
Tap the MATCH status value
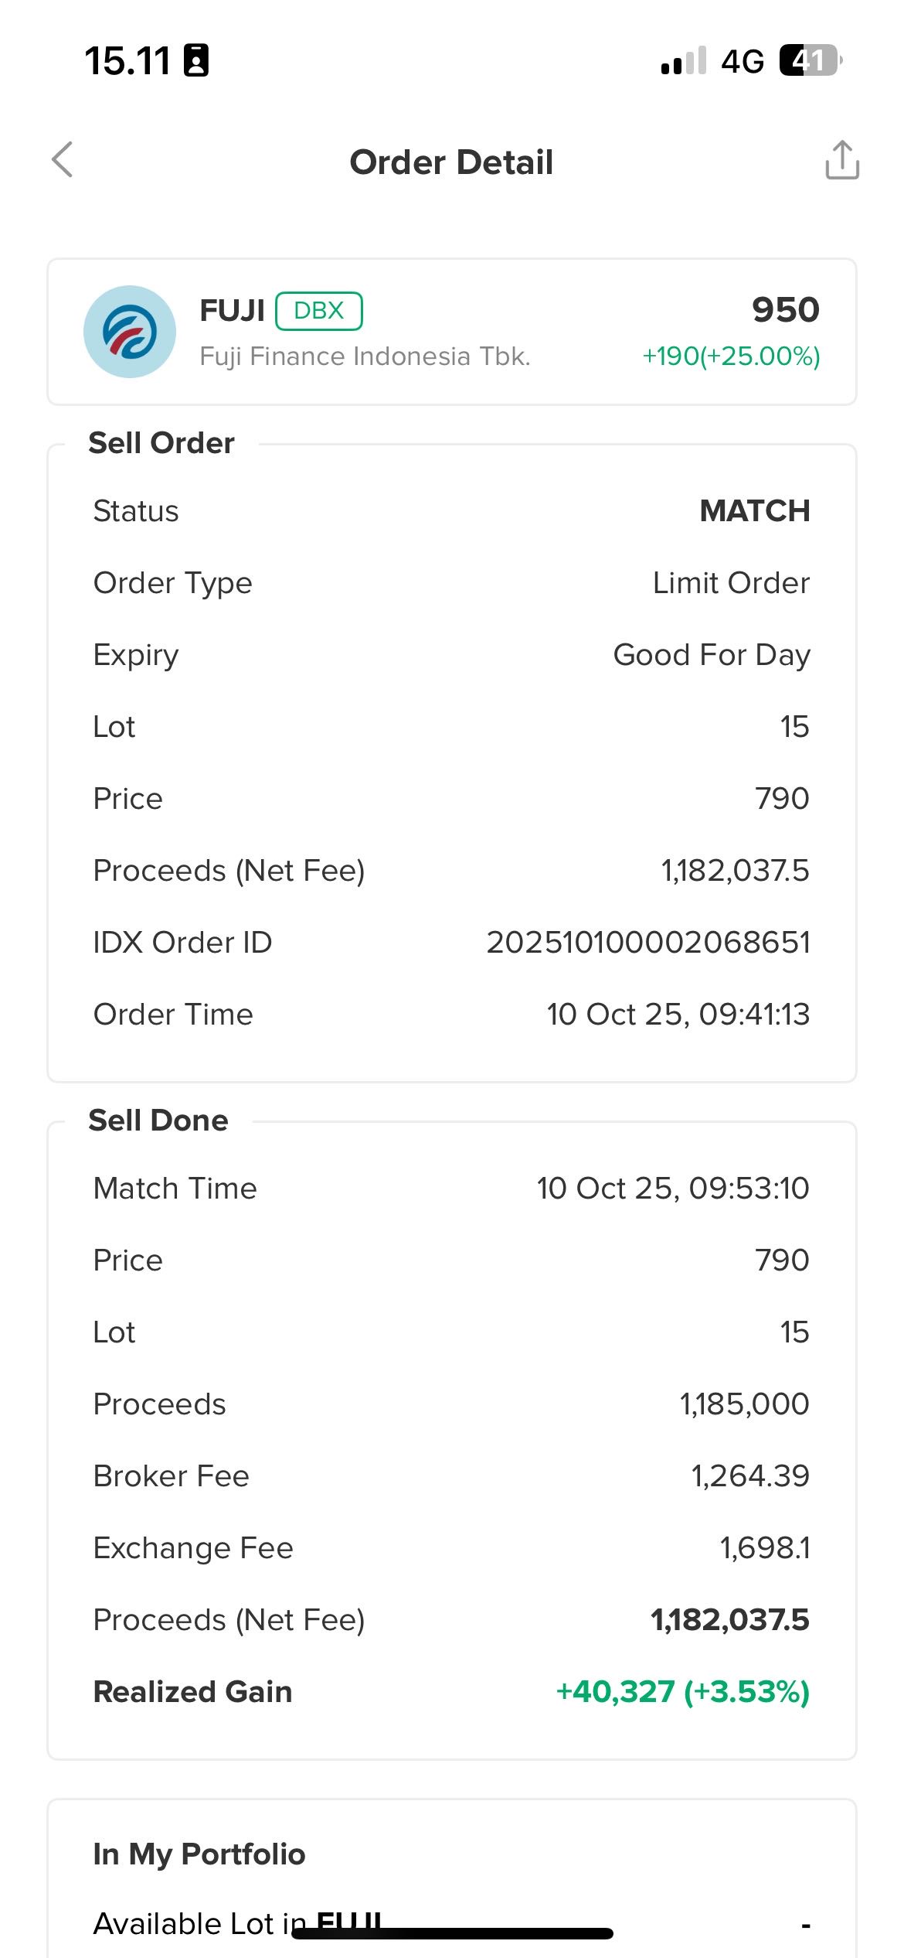pos(754,511)
